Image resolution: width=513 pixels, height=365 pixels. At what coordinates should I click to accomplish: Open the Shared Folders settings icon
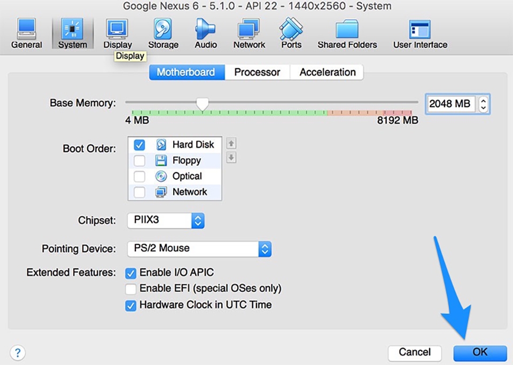347,33
